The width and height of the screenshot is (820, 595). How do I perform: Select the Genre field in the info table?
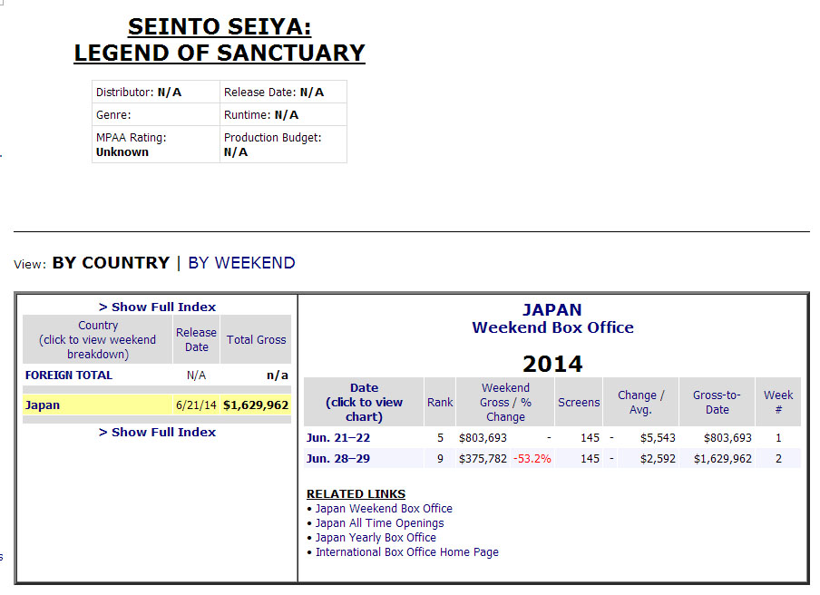click(x=156, y=114)
